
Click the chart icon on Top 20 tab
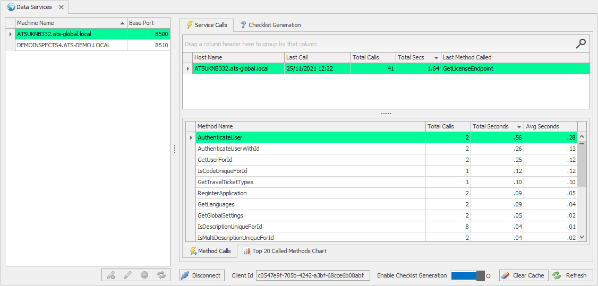coord(247,252)
